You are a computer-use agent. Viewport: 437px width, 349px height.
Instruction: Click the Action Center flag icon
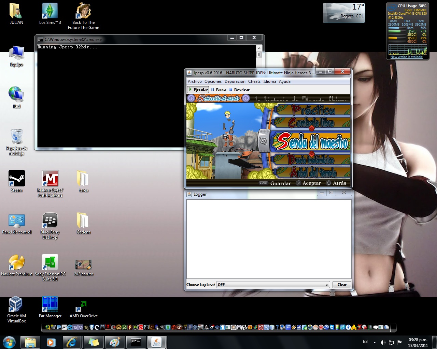[x=399, y=342]
